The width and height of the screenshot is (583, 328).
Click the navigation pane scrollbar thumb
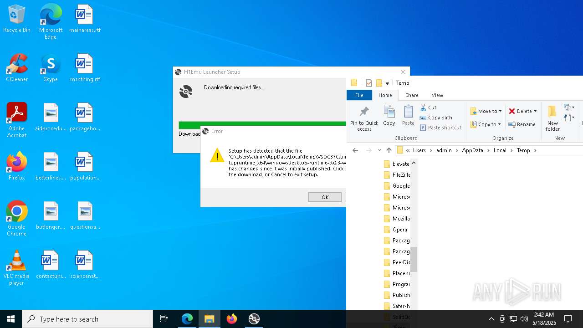pos(414,259)
